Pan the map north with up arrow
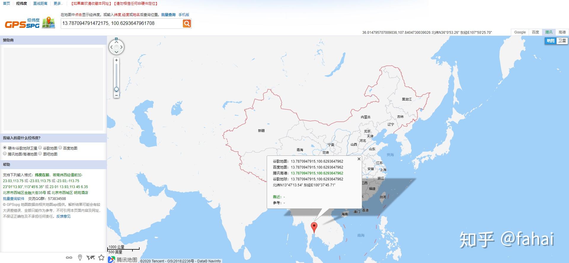 pos(116,42)
